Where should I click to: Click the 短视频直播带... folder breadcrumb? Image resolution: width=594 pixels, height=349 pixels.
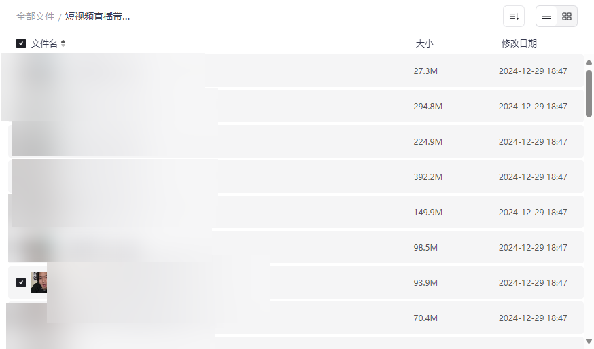pyautogui.click(x=97, y=16)
